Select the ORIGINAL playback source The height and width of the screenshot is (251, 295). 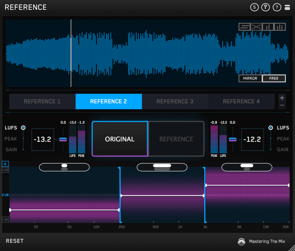pos(120,139)
